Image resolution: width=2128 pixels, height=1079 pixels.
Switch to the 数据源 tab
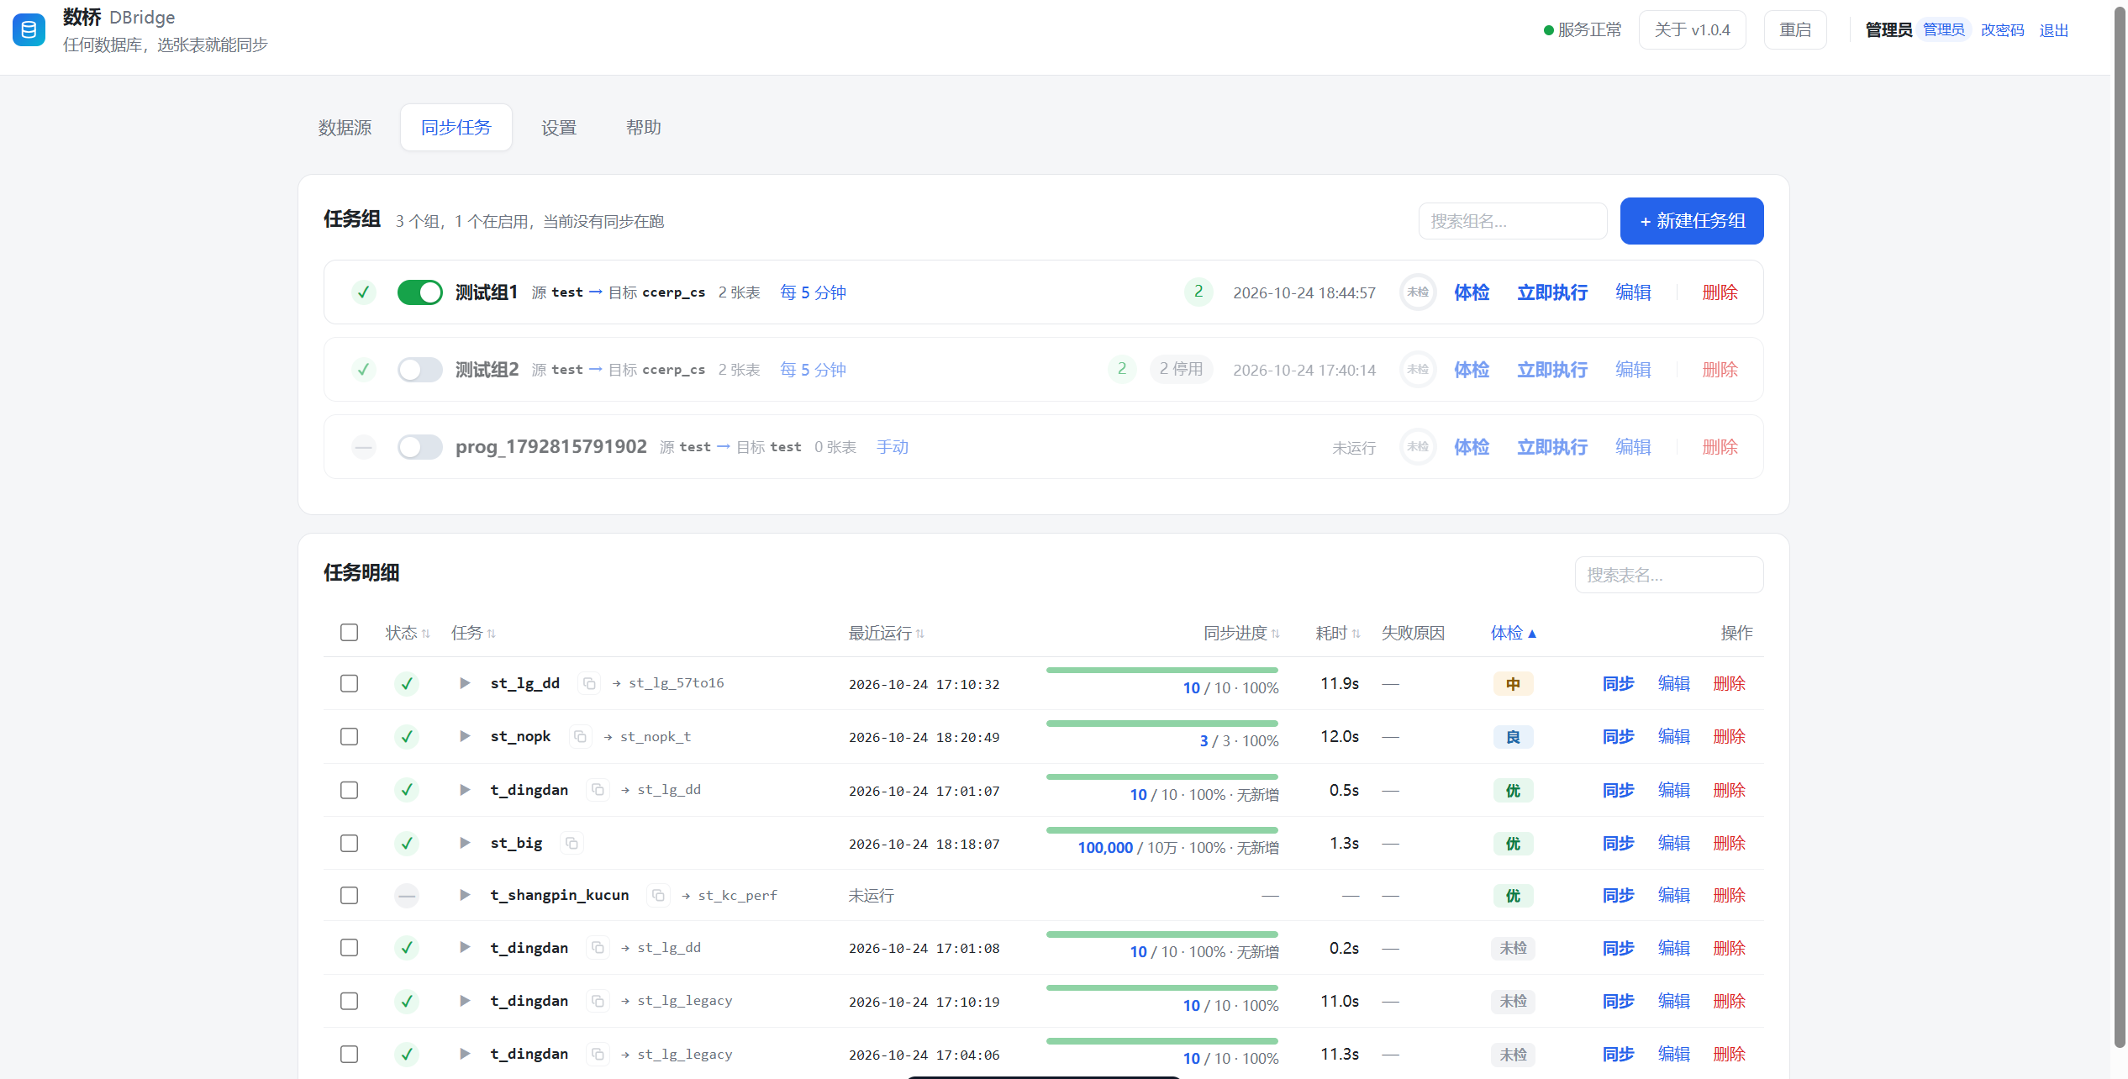345,128
